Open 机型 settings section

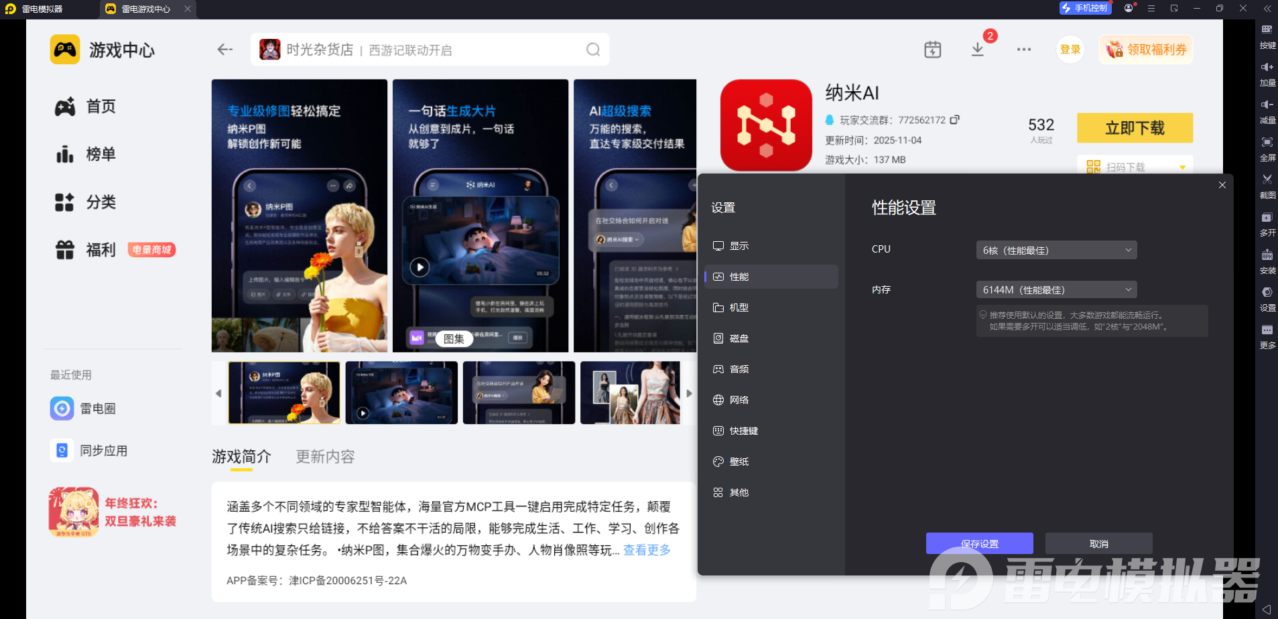[771, 307]
